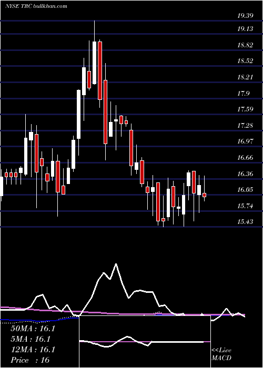Click the 50MA : 16.1 reading

(x=33, y=329)
